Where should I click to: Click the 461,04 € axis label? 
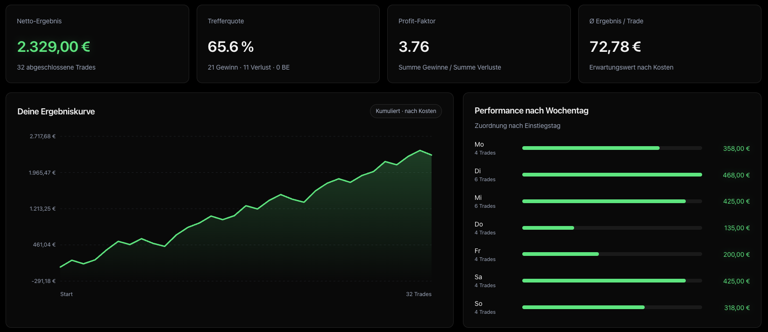click(44, 245)
